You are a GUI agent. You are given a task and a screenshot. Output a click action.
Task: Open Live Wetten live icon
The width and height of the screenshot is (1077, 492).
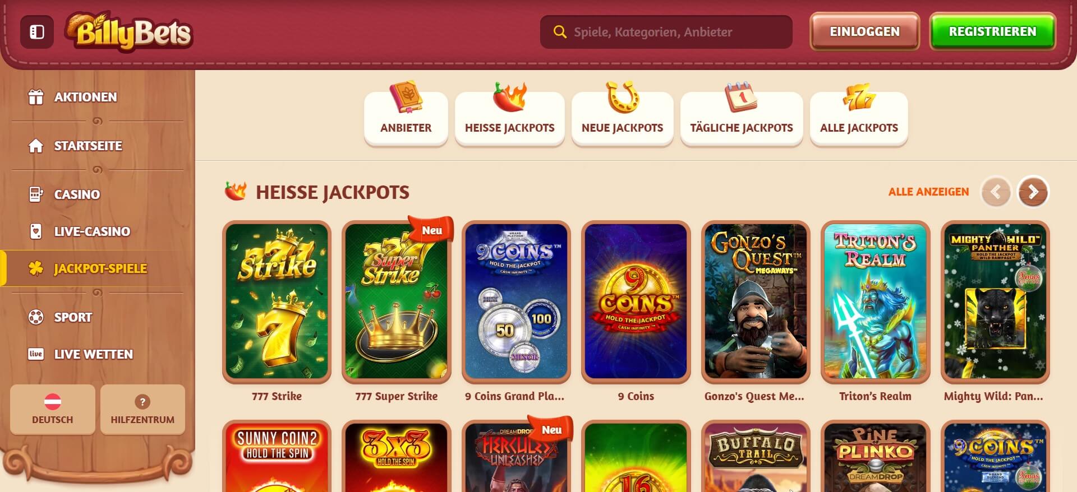[x=36, y=354]
